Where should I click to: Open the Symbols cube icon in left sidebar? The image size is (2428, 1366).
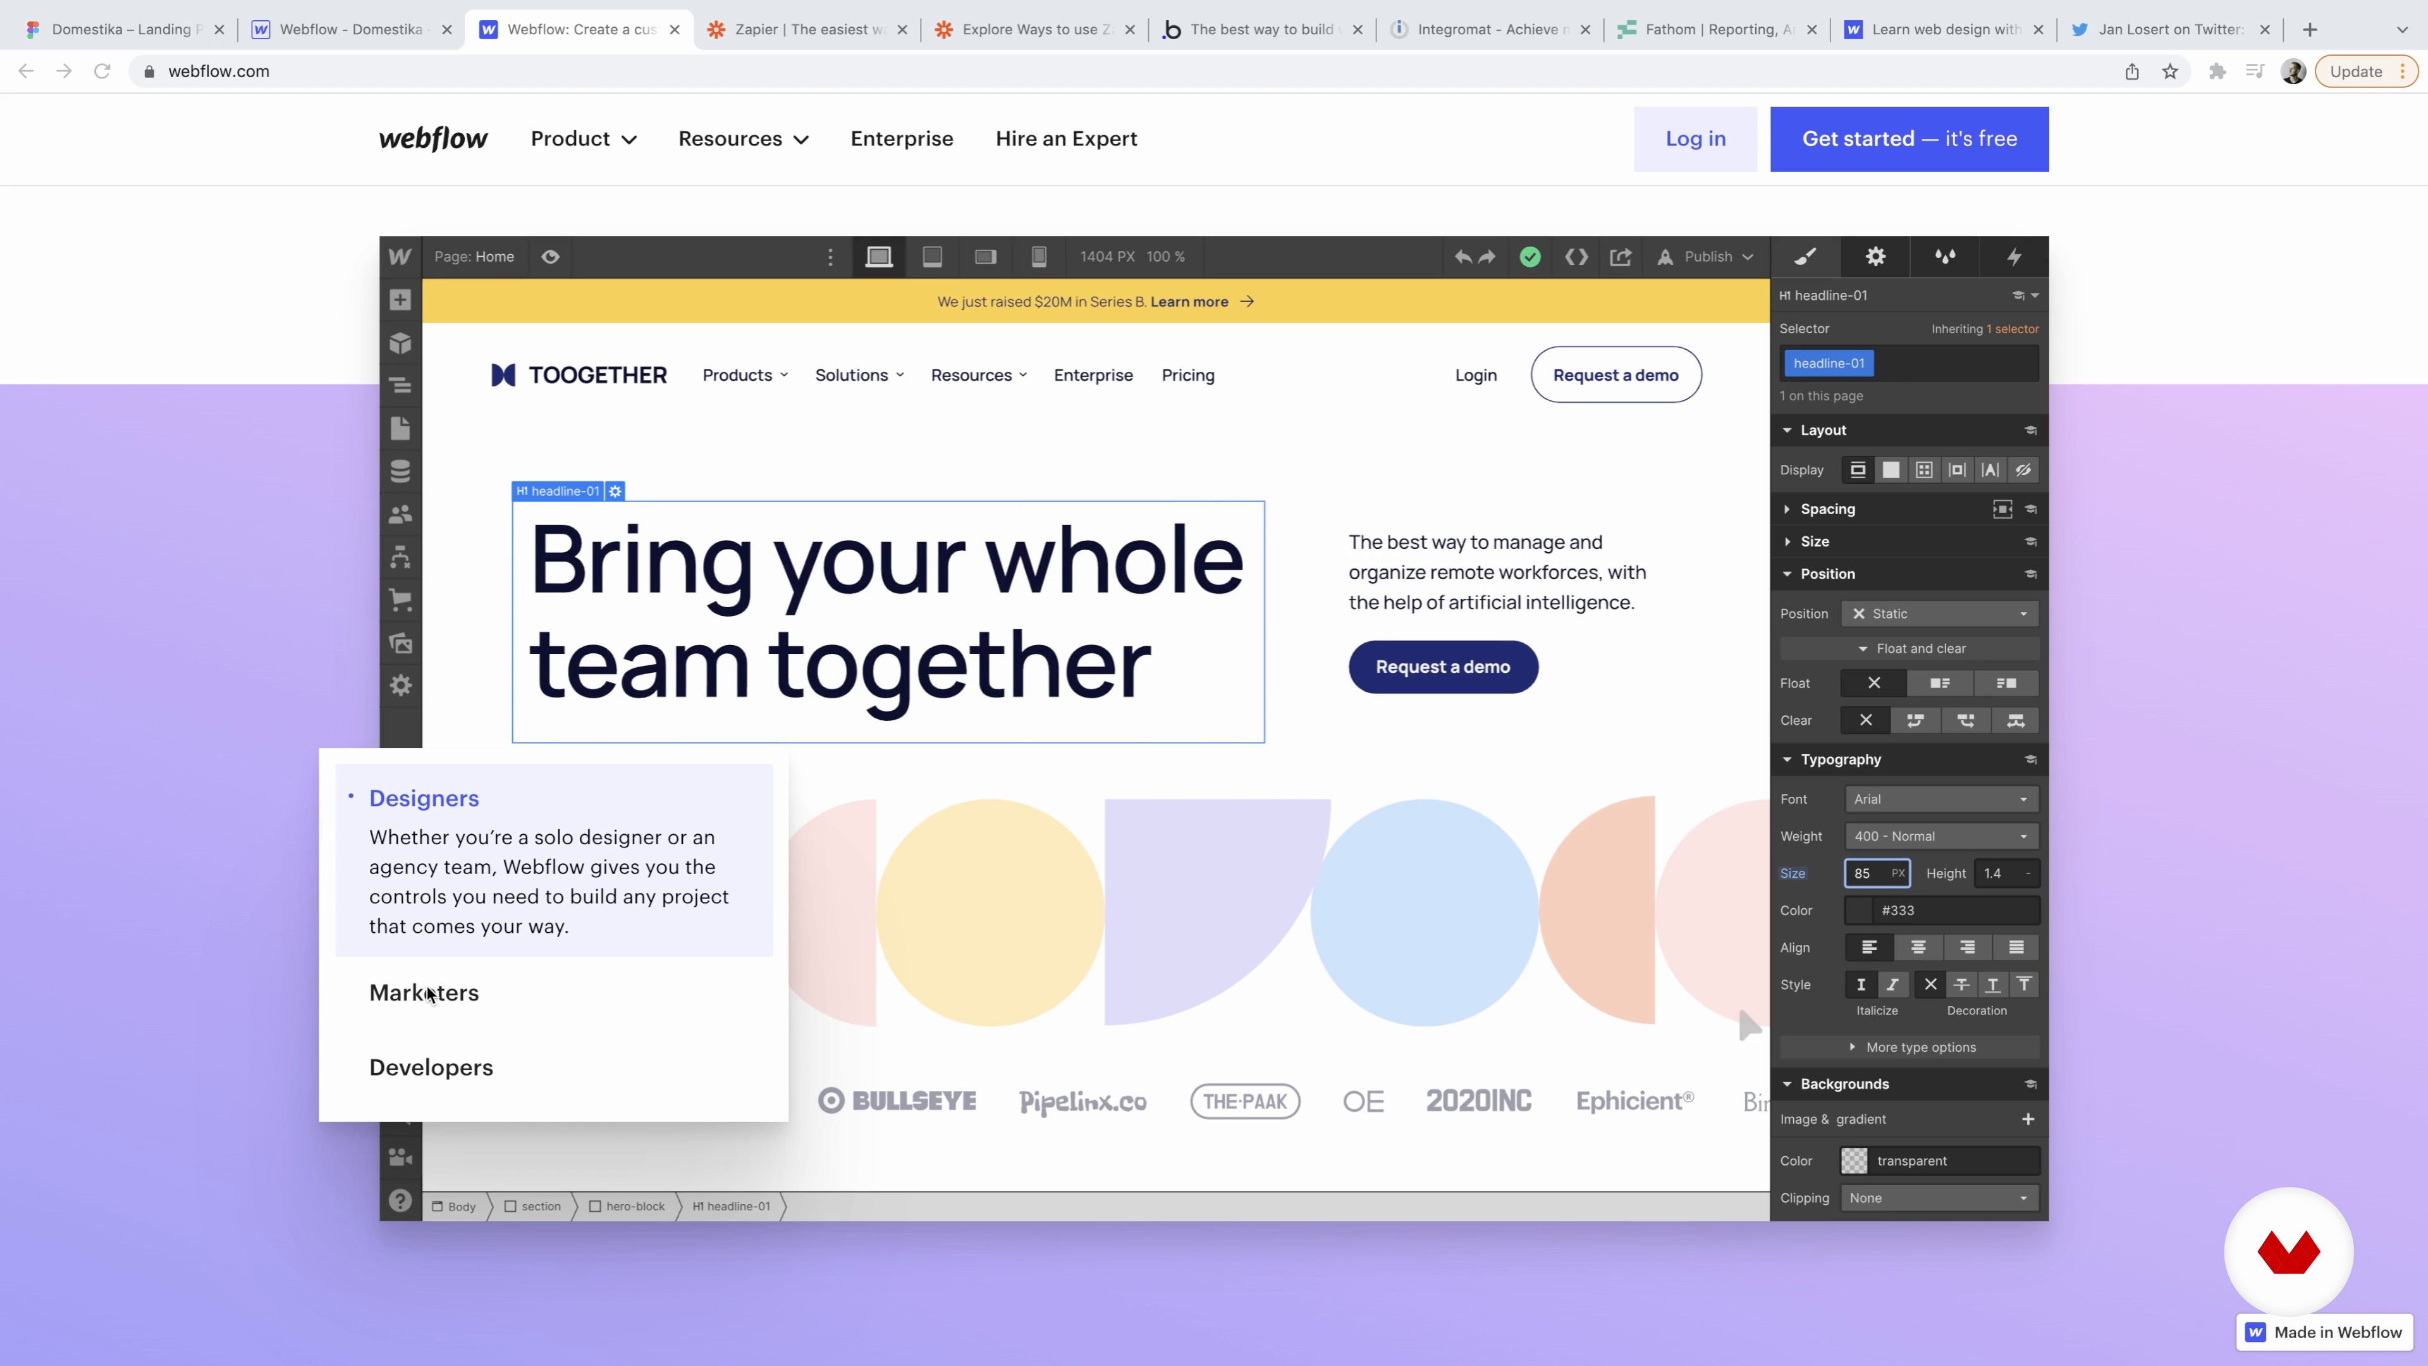pyautogui.click(x=400, y=343)
